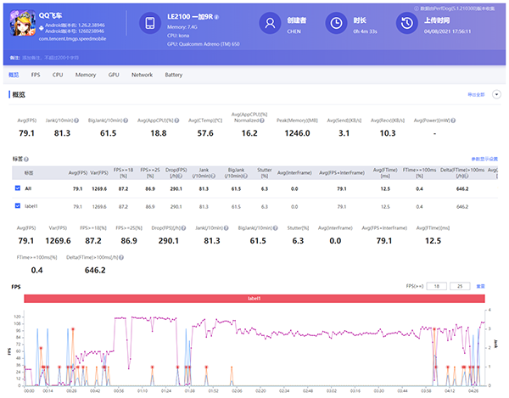509x398 pixels.
Task: Click the FPS threshold field showing 18
Action: pos(438,286)
